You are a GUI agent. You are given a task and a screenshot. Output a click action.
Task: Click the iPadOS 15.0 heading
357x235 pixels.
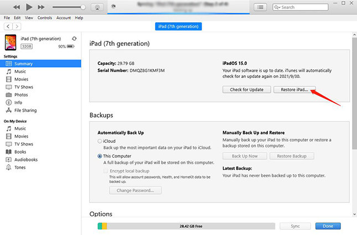click(x=235, y=63)
